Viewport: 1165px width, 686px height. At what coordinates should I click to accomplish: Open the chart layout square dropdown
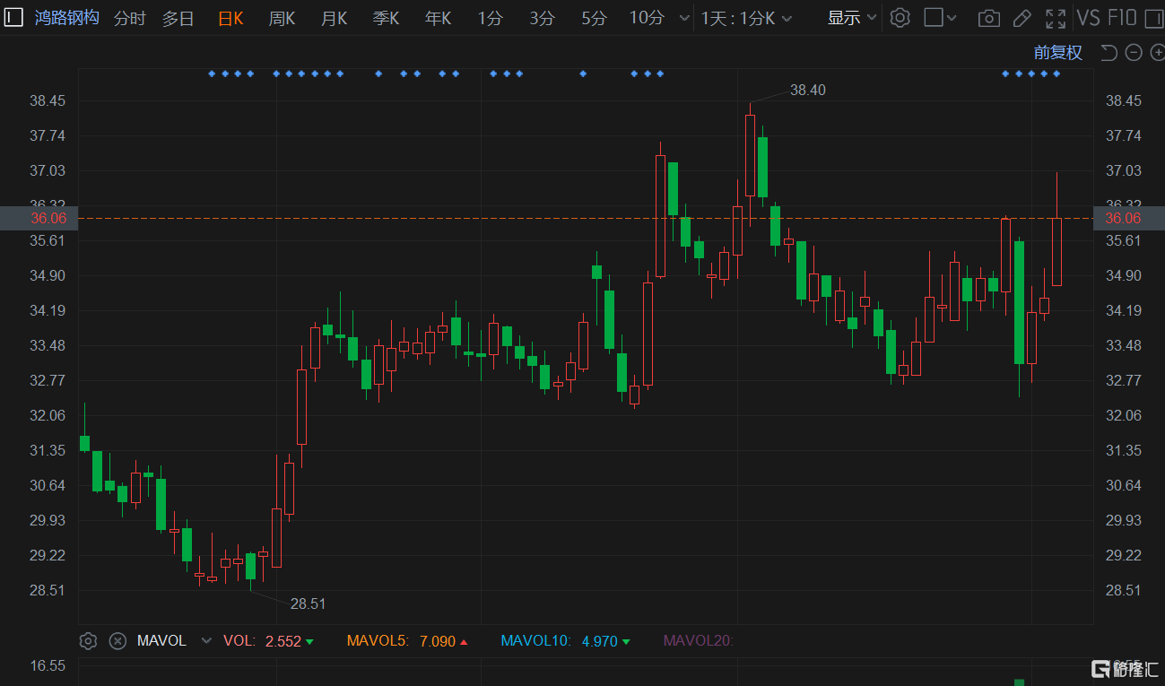pos(941,18)
